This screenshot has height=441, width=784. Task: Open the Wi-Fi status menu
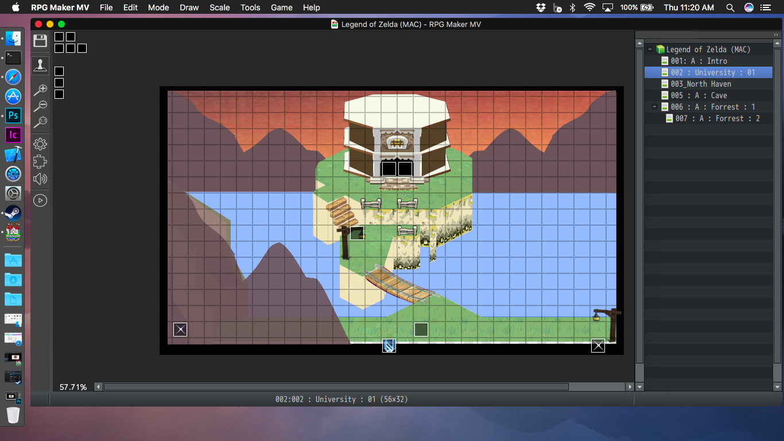589,7
